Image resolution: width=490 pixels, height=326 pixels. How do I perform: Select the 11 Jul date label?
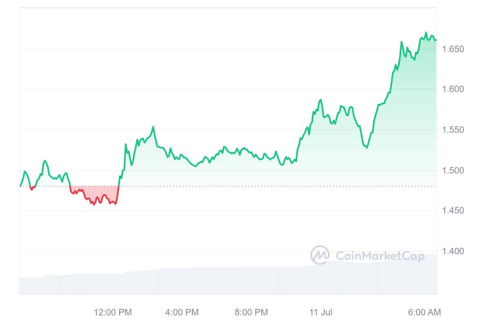click(x=321, y=313)
